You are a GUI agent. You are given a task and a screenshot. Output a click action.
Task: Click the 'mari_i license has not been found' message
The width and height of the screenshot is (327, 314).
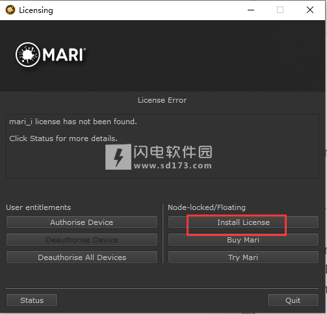coord(73,122)
